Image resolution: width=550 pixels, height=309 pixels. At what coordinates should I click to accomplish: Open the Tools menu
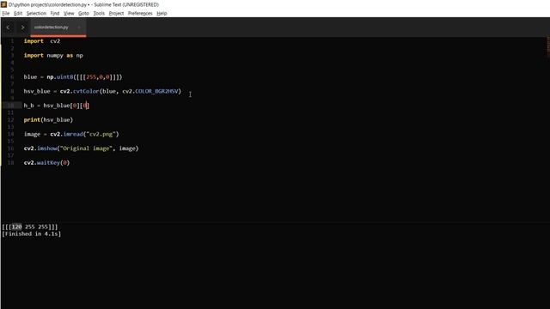pyautogui.click(x=99, y=14)
